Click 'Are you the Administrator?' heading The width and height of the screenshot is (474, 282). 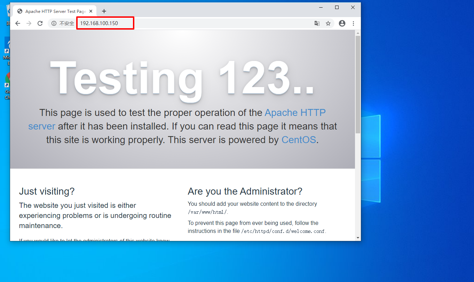pos(245,191)
